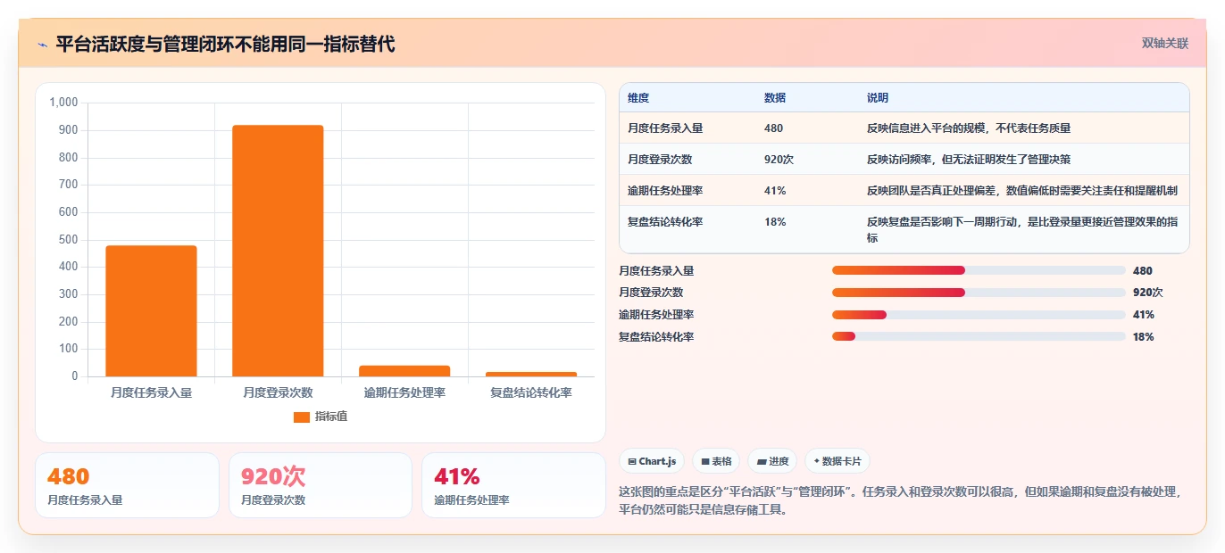The height and width of the screenshot is (553, 1225).
Task: Click the 数据卡片 chip
Action: click(837, 461)
